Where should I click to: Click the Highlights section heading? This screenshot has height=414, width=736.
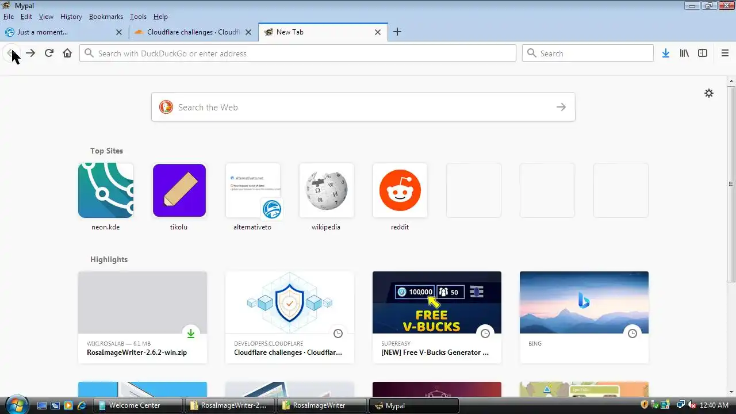click(x=109, y=259)
